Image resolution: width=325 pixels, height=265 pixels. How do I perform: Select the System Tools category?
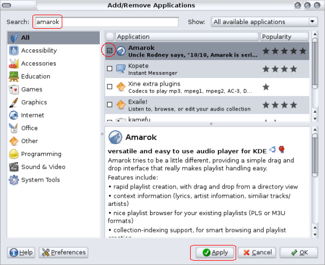tap(54, 180)
